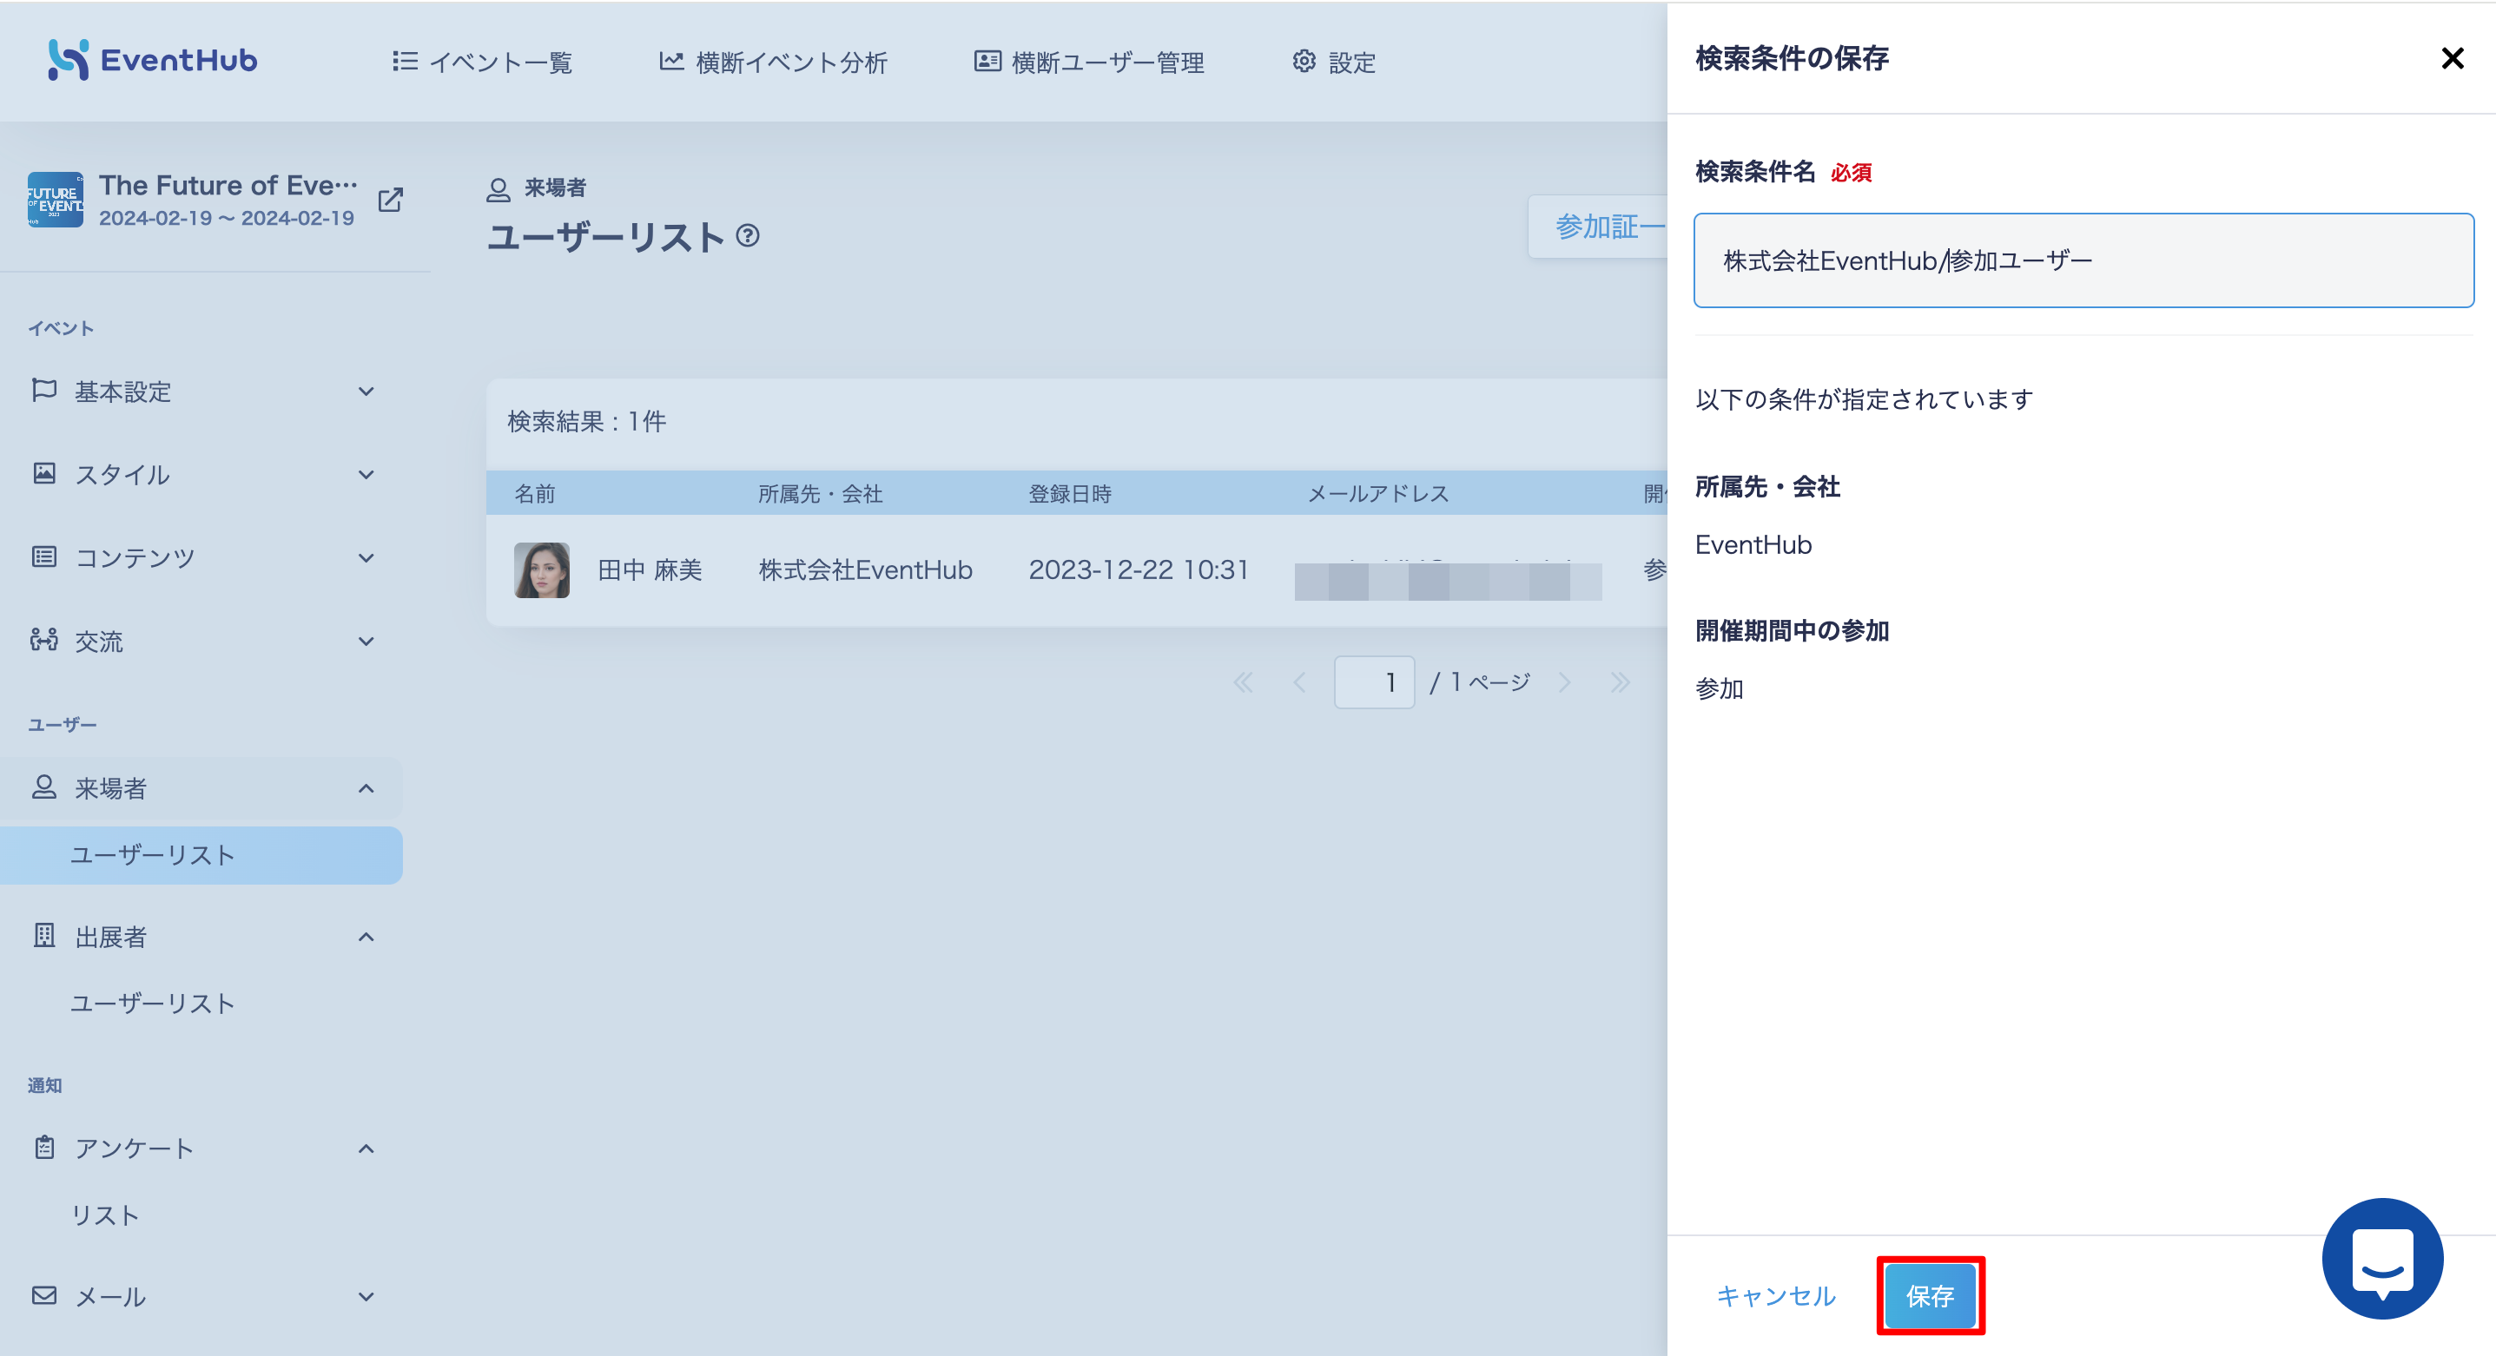Collapse the 来場者 sidebar section
Image resolution: width=2496 pixels, height=1356 pixels.
pyautogui.click(x=366, y=788)
